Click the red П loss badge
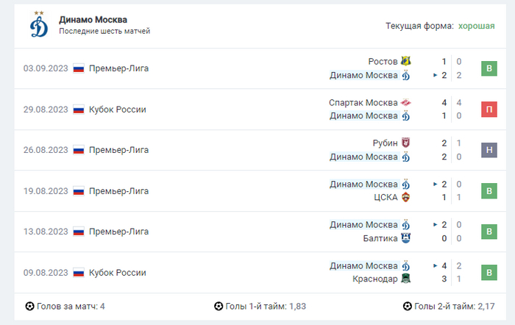Image resolution: width=515 pixels, height=325 pixels. point(488,110)
